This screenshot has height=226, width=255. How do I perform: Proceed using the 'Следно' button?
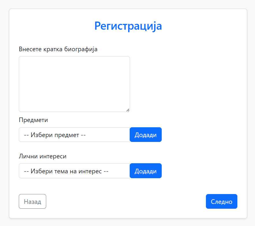coord(221,202)
